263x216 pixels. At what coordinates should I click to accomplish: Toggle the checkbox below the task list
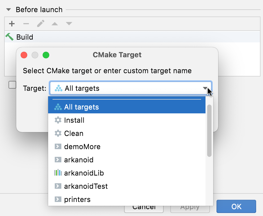12,85
